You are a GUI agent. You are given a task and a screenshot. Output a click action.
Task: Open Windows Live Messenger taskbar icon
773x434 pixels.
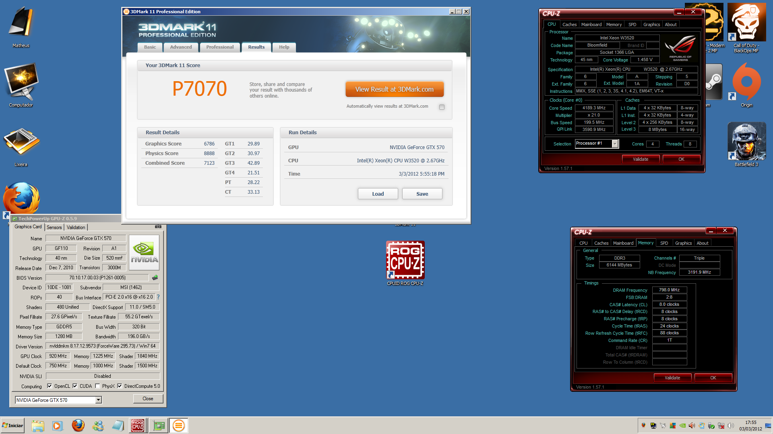(x=98, y=426)
